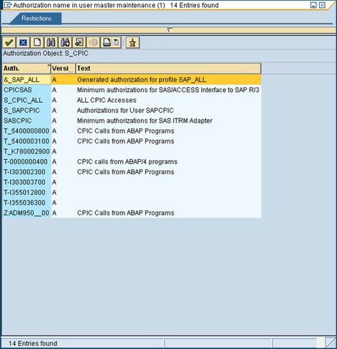Select the T-I303003700 entry
The image size is (337, 349).
pos(26,182)
